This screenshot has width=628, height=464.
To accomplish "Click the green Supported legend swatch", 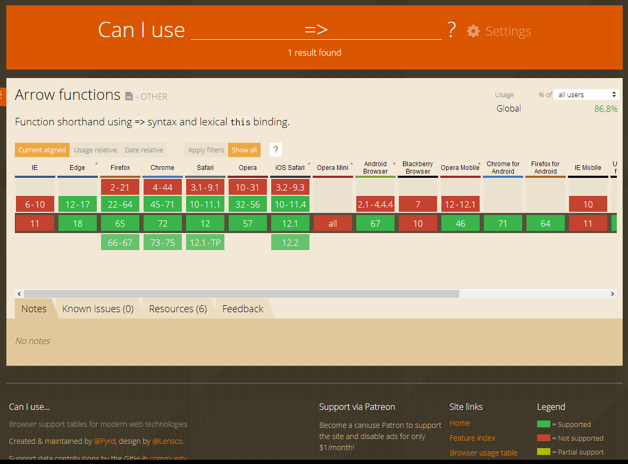I will [543, 424].
